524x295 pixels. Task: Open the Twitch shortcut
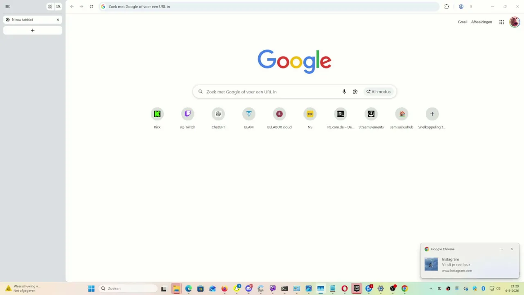point(188,118)
